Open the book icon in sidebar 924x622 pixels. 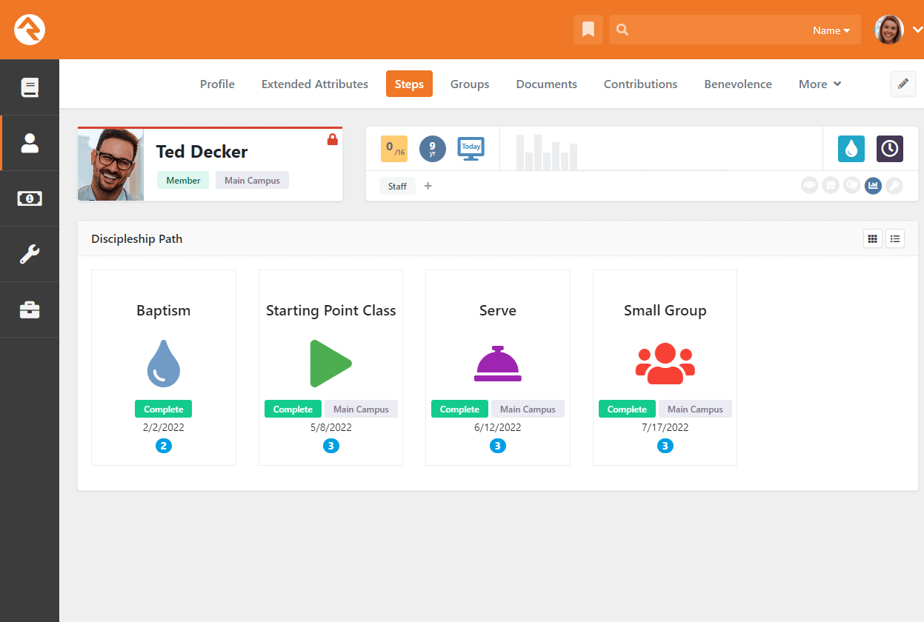click(x=30, y=87)
